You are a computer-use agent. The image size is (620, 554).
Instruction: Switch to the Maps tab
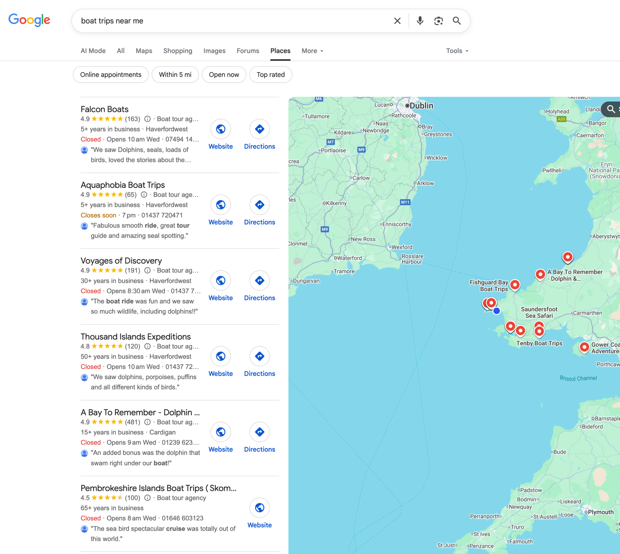coord(144,51)
